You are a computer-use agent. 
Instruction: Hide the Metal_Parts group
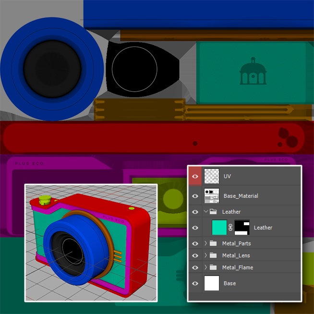(195, 243)
